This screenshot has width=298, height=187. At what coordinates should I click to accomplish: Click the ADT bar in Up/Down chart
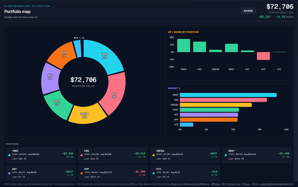(247, 51)
